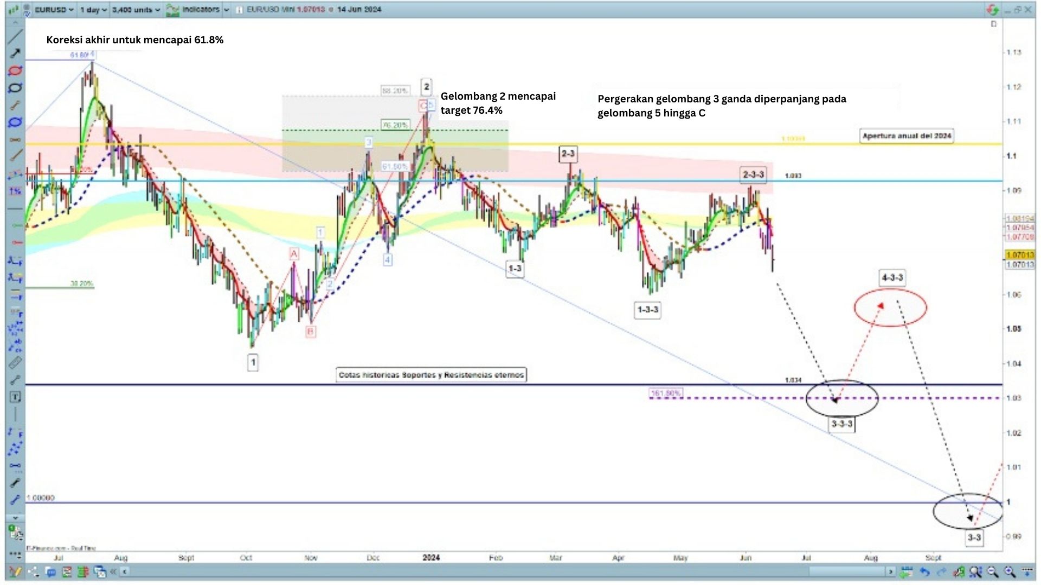Screen dimensions: 1041x585
Task: Select the text annotation tool
Action: coord(15,397)
